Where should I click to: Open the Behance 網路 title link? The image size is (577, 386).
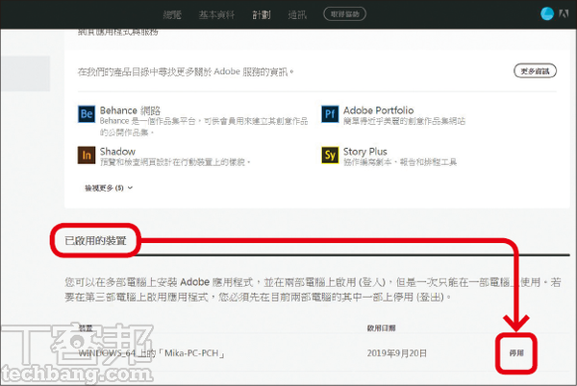130,110
